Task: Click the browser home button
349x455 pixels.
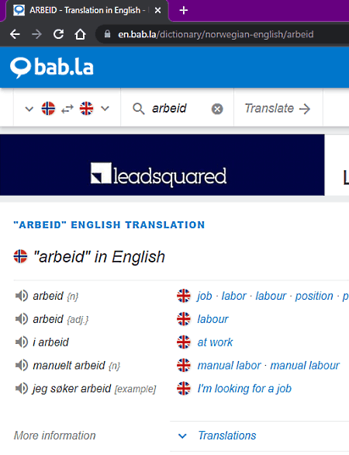Action: click(x=80, y=34)
